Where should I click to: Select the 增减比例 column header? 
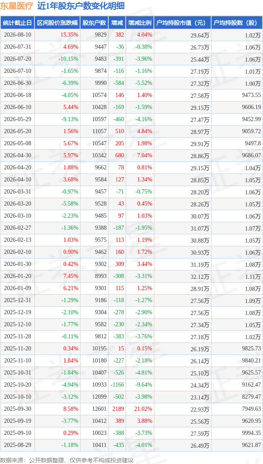140,23
